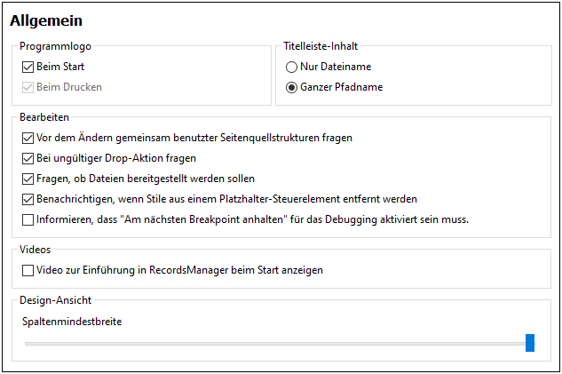
Task: Disable asking before changing shared Seitenquellstrukturen
Action: (28, 138)
